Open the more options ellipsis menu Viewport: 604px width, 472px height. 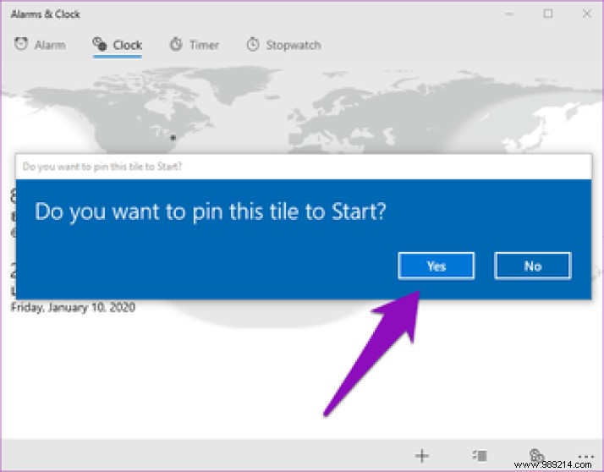click(x=585, y=456)
